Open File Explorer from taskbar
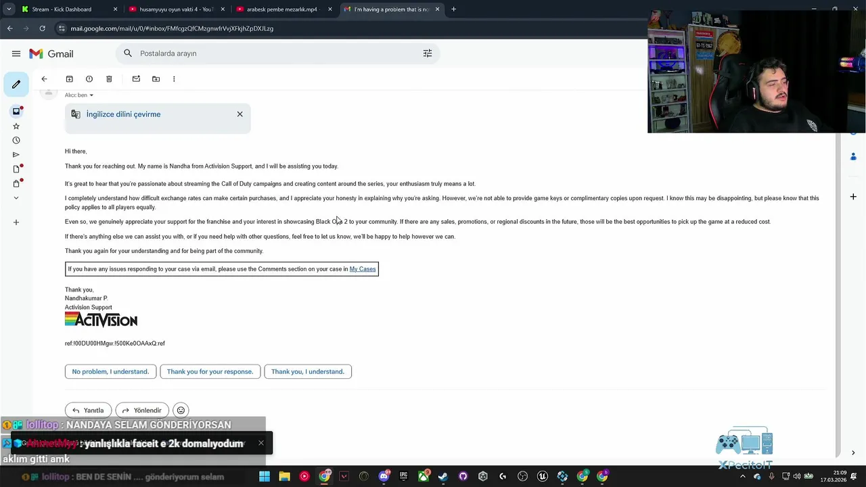Viewport: 866px width, 487px height. click(x=284, y=476)
